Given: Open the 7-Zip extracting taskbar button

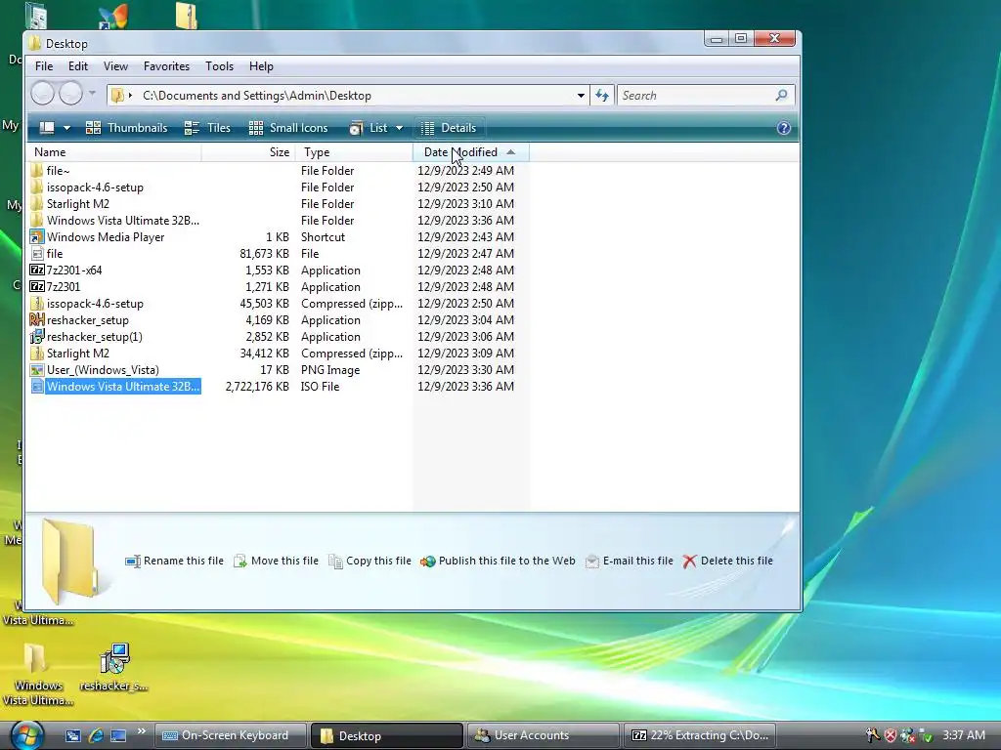Looking at the screenshot, I should click(699, 735).
